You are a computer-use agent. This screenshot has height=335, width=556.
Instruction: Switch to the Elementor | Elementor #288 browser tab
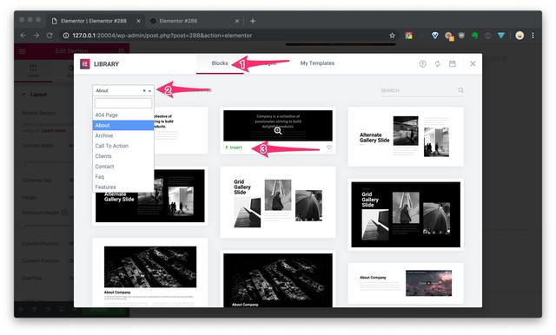(93, 21)
